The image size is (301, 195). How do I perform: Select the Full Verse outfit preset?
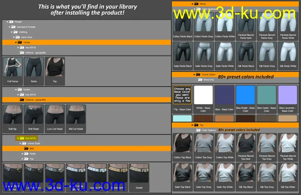coord(13,67)
